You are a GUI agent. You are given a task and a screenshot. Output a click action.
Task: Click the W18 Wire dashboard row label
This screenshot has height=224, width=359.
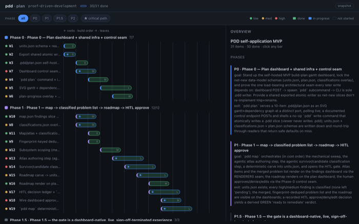point(39,200)
